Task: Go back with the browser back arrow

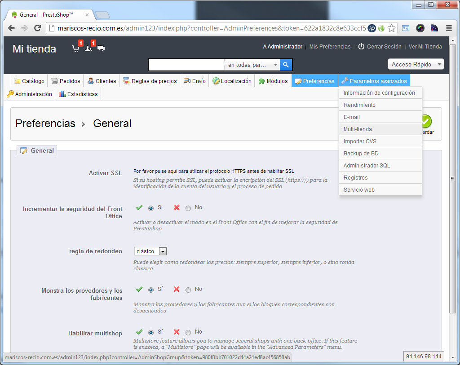Action: [11, 28]
